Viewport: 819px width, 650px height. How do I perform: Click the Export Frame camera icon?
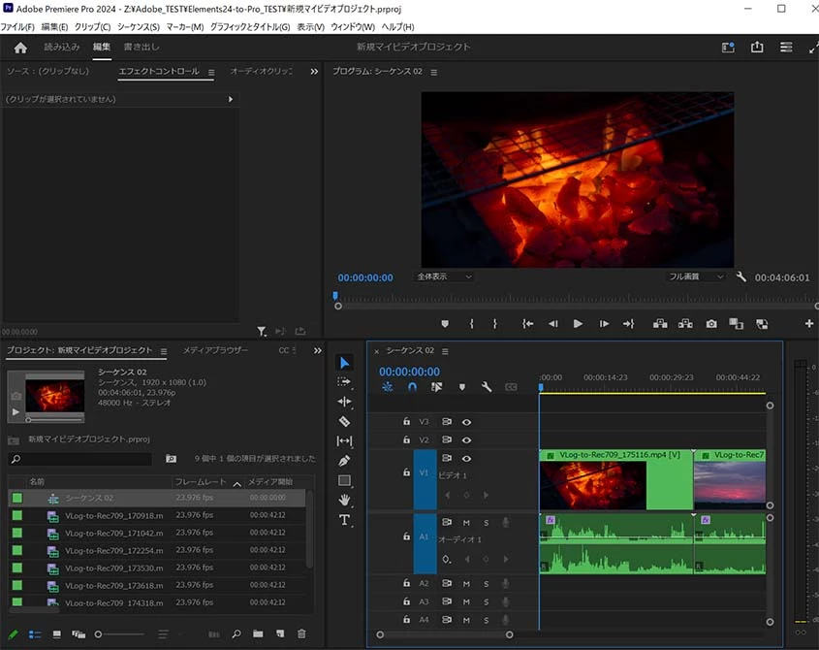click(x=711, y=323)
